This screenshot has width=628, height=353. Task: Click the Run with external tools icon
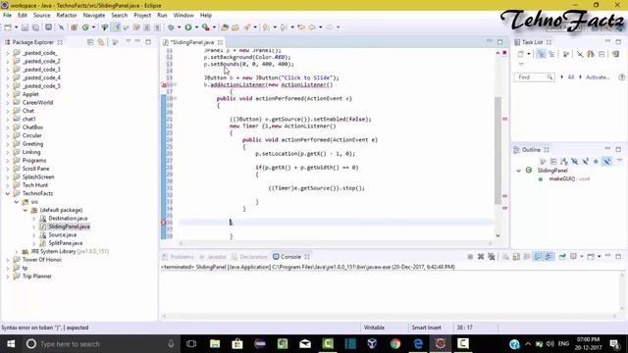point(206,27)
